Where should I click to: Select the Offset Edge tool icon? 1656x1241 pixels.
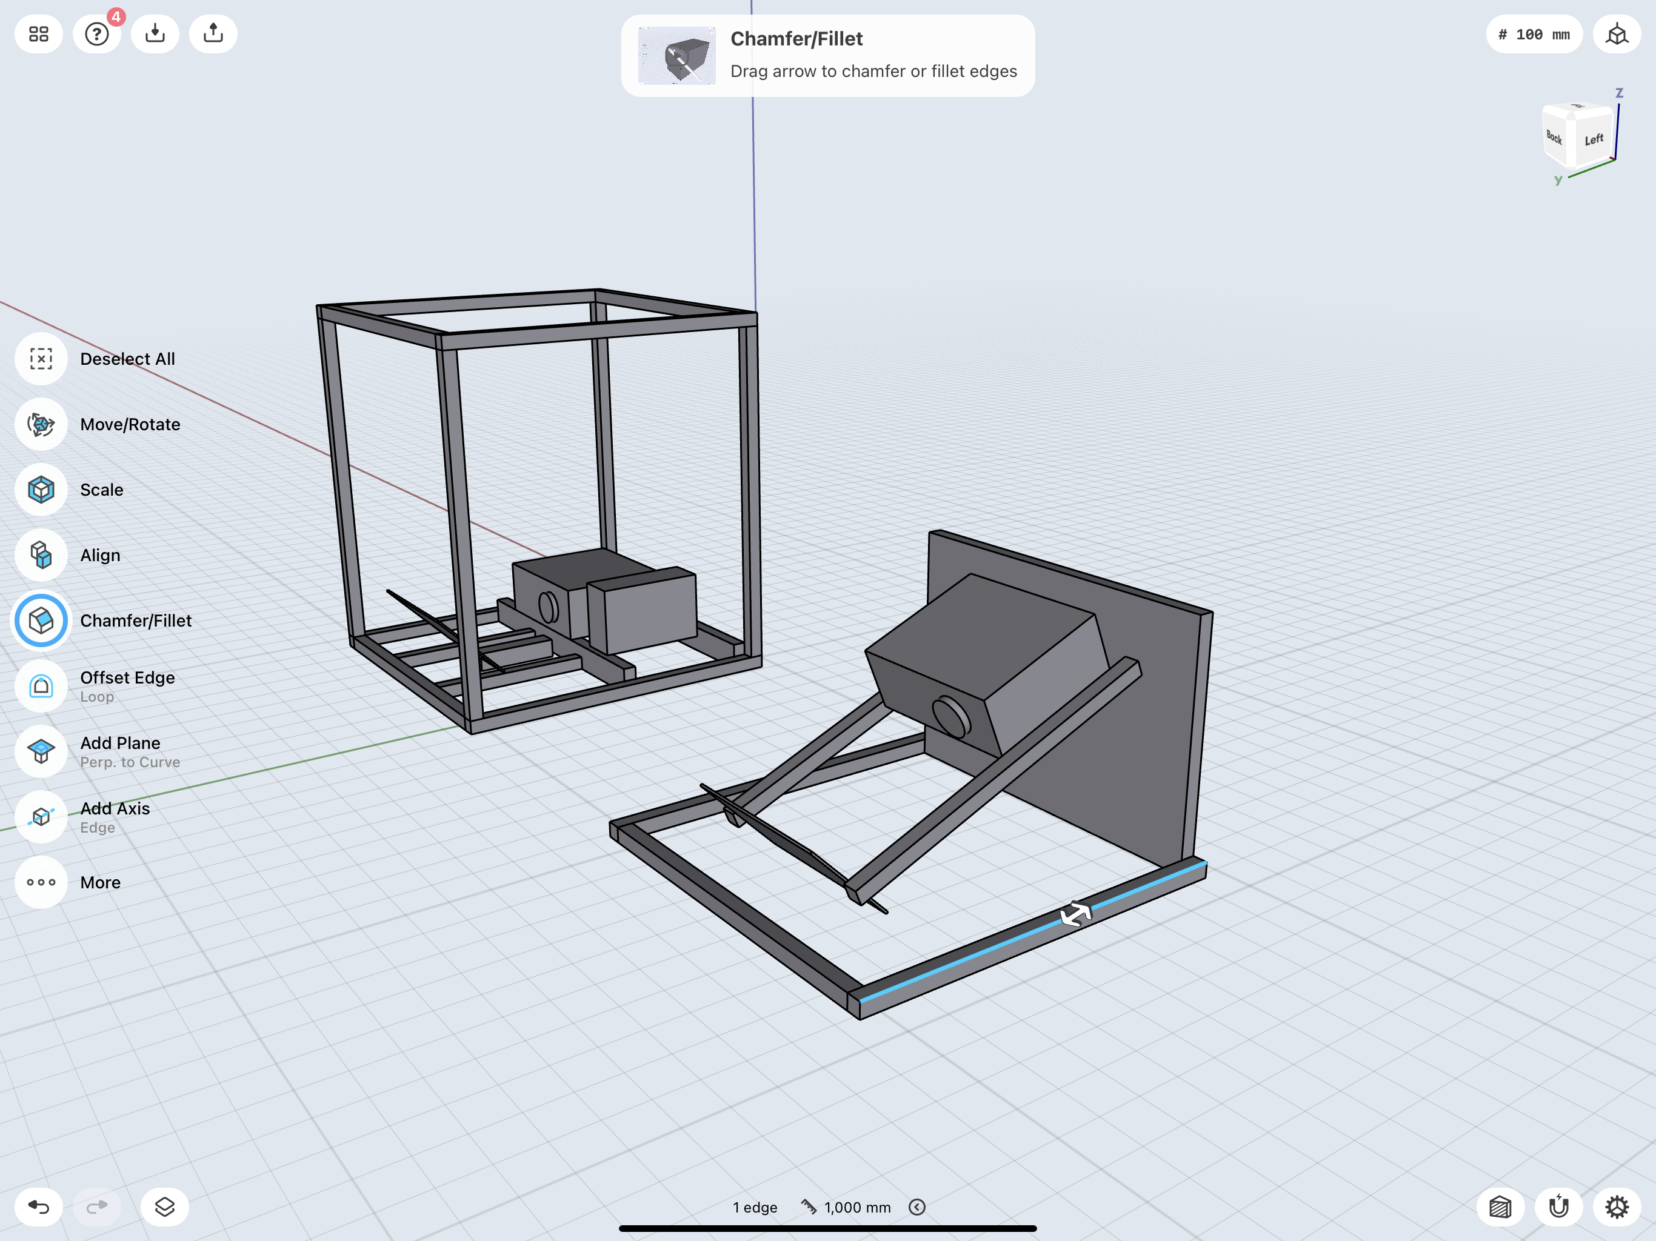[41, 685]
